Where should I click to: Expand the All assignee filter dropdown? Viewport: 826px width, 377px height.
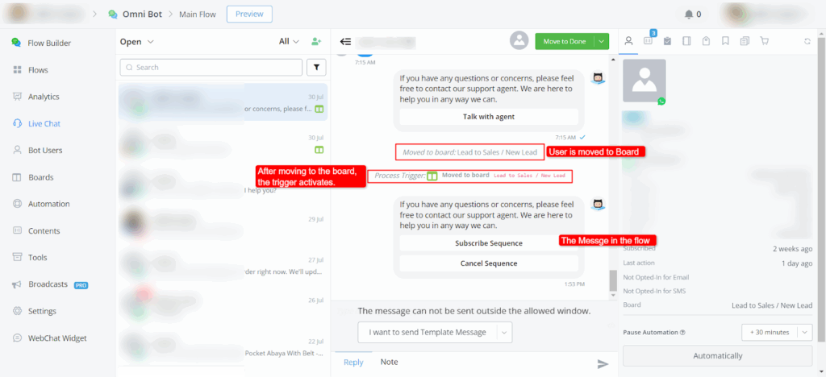290,42
